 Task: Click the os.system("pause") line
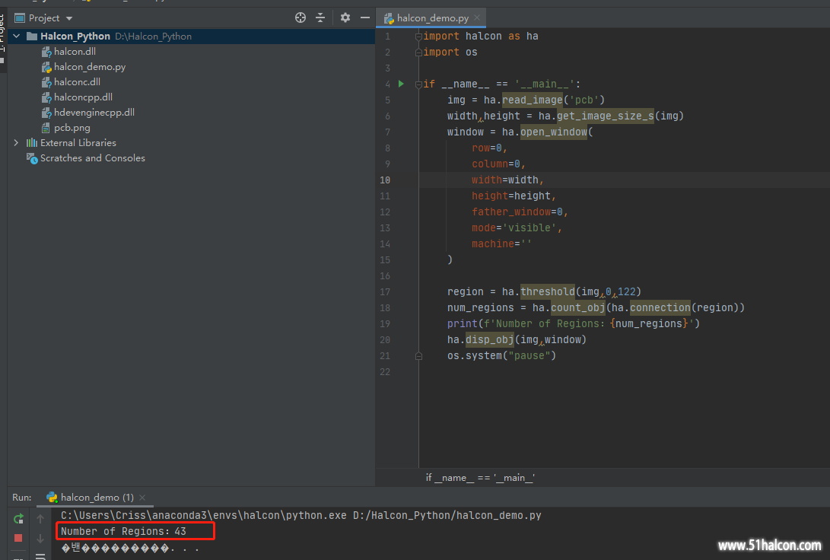502,355
